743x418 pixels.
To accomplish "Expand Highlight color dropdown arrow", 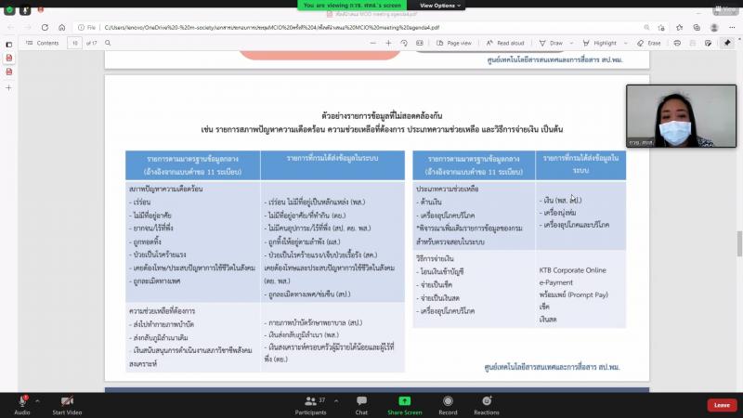I will tap(625, 43).
